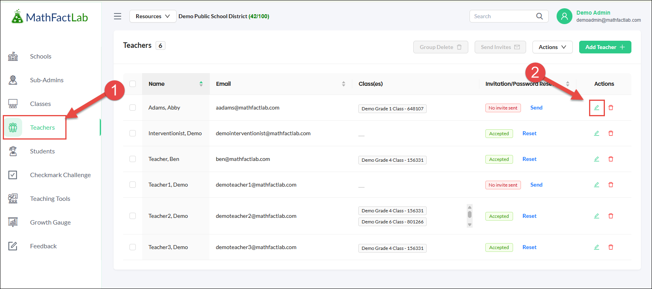Click the "No invite sent" badge for Adams, Abby

pos(503,108)
